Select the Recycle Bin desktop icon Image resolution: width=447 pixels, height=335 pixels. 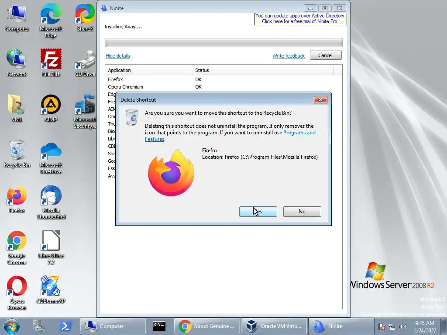(x=17, y=154)
